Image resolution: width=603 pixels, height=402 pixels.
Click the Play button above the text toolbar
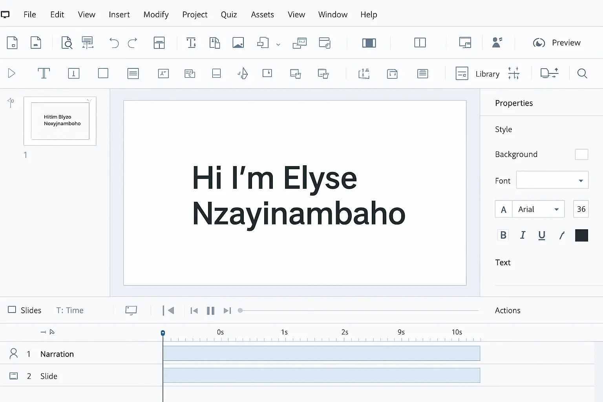coord(11,73)
